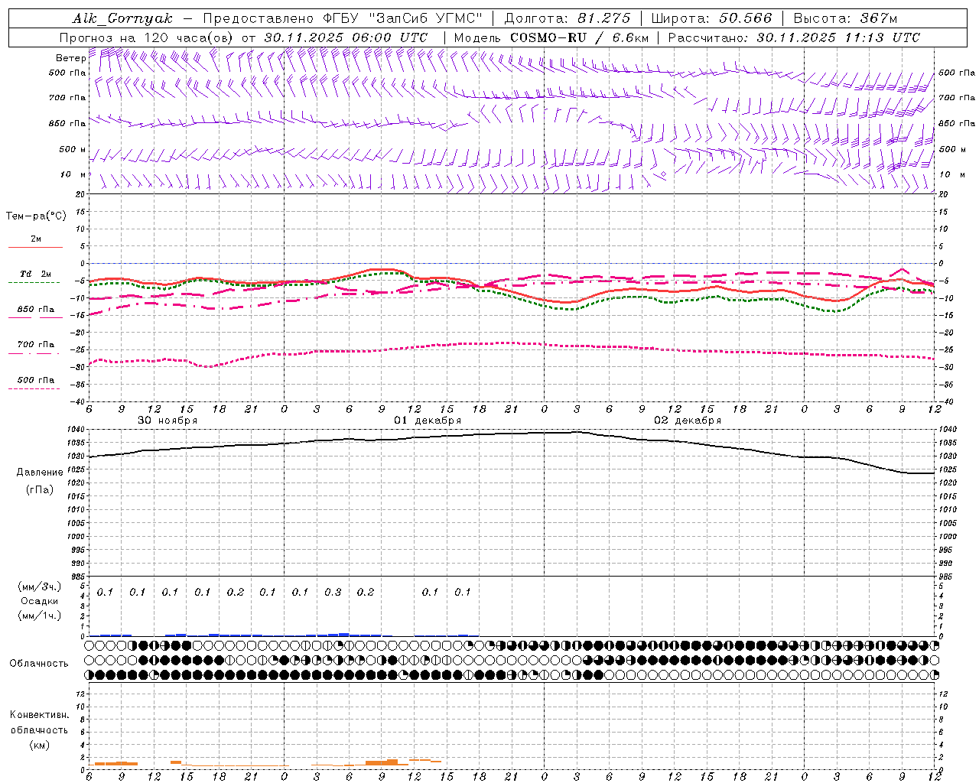Screen dimensions: 979x783
Task: Select the provider text ФГБУ "ЗапСиб УГМС"
Action: coord(402,18)
